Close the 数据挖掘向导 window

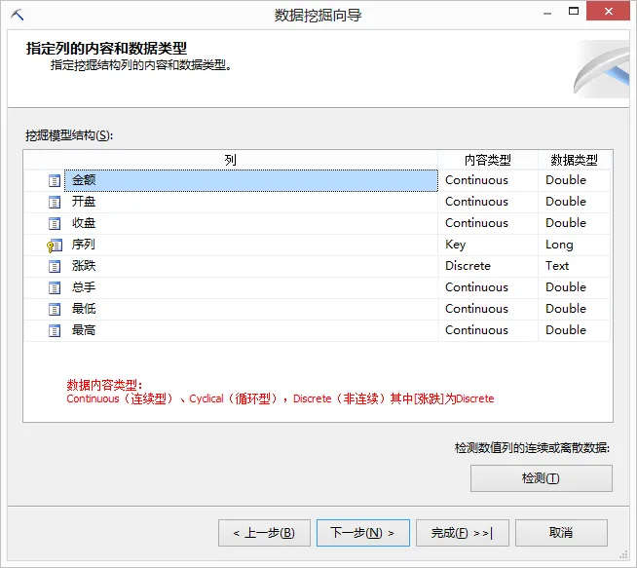[608, 12]
